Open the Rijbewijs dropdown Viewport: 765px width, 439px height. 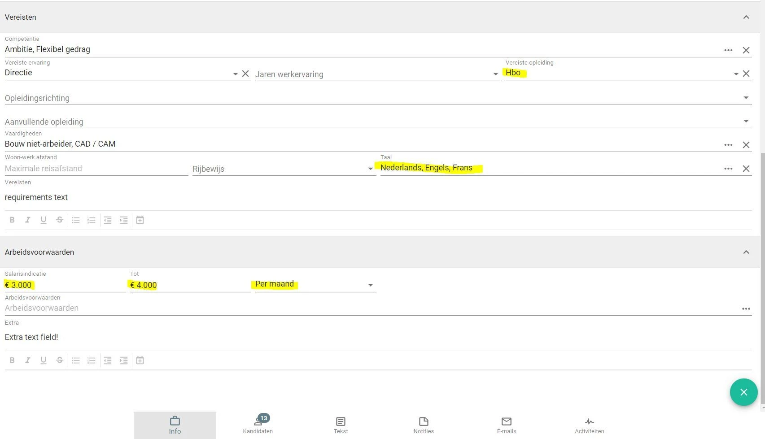pos(370,169)
